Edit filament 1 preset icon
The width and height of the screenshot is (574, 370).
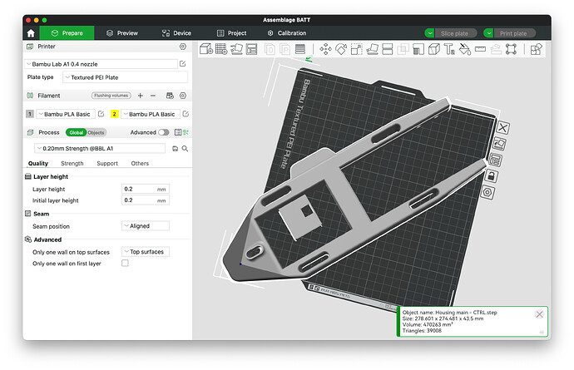click(x=101, y=114)
